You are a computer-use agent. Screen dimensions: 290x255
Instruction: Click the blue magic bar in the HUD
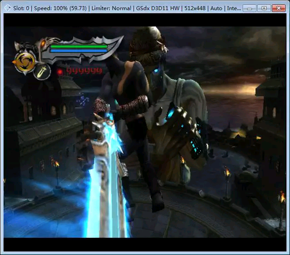[79, 51]
